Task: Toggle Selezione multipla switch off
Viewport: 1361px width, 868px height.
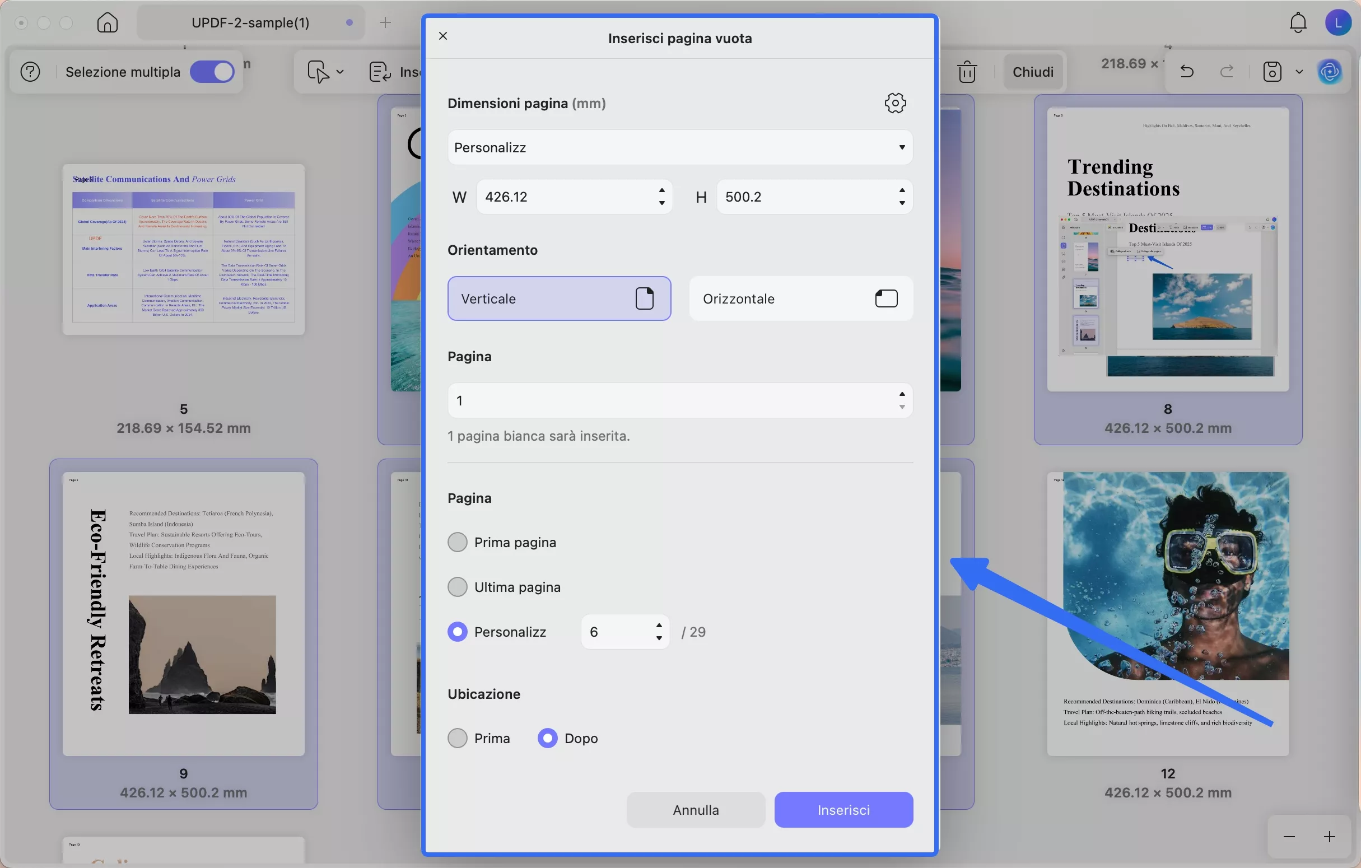Action: (x=212, y=72)
